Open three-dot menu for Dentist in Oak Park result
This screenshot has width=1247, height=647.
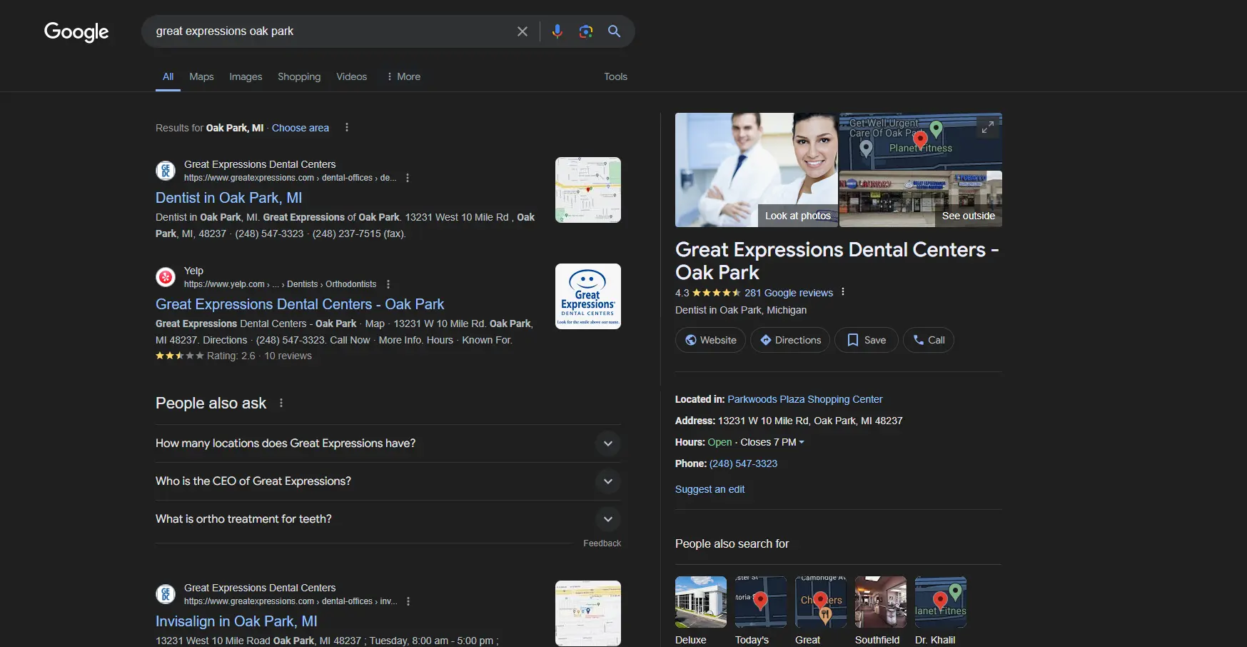pos(408,178)
